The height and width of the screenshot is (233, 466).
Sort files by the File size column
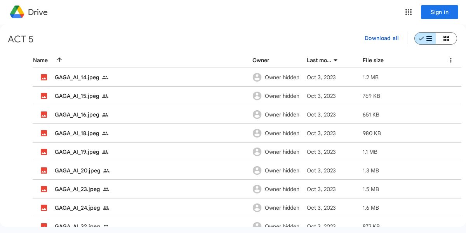click(373, 60)
